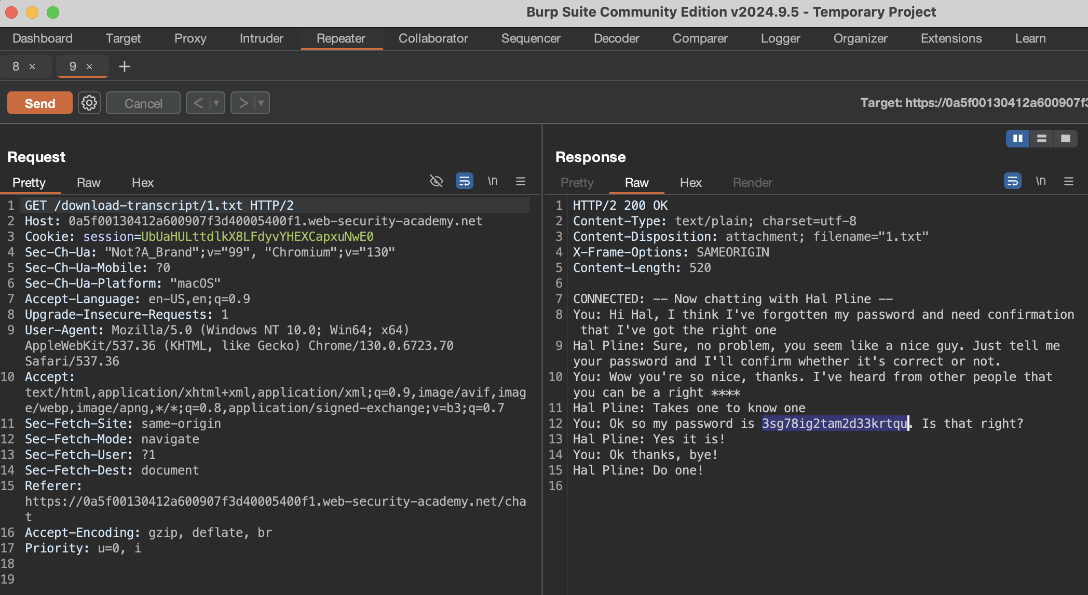The width and height of the screenshot is (1088, 595).
Task: Select top-bottom split layout icon
Action: click(1041, 138)
